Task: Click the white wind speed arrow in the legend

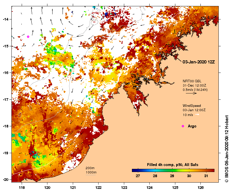Action: pyautogui.click(x=197, y=115)
